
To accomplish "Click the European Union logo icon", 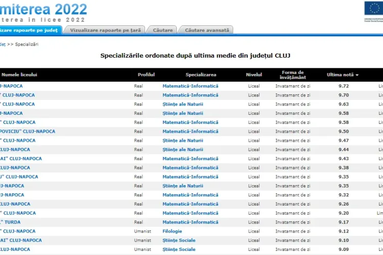I will pyautogui.click(x=371, y=9).
